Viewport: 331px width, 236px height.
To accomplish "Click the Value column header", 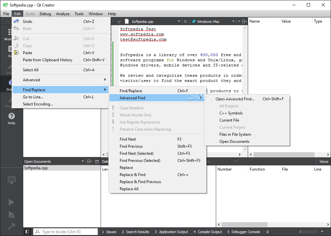I will [x=296, y=21].
